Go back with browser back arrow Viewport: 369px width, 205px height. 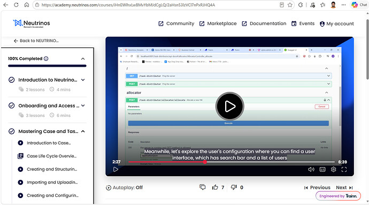click(6, 5)
